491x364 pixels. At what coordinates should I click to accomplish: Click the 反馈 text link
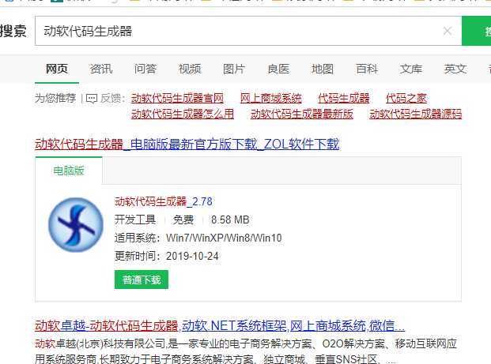(111, 98)
